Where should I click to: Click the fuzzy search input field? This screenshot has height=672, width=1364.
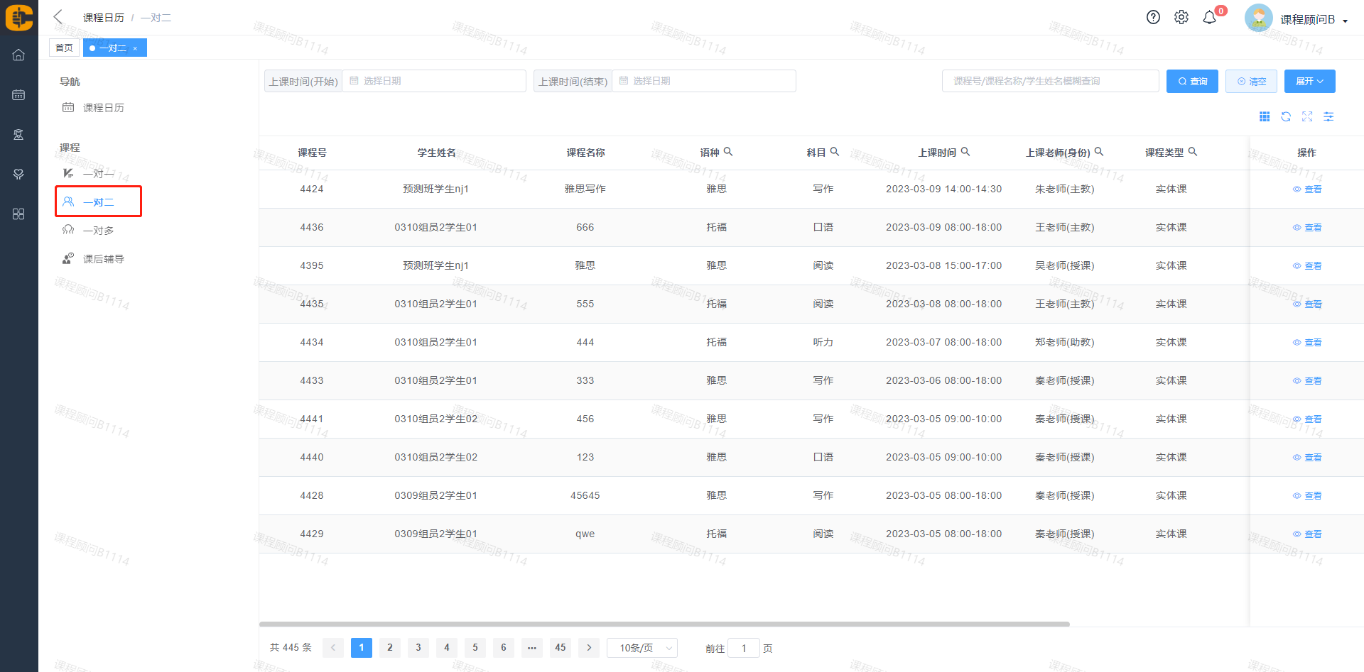coord(1050,82)
